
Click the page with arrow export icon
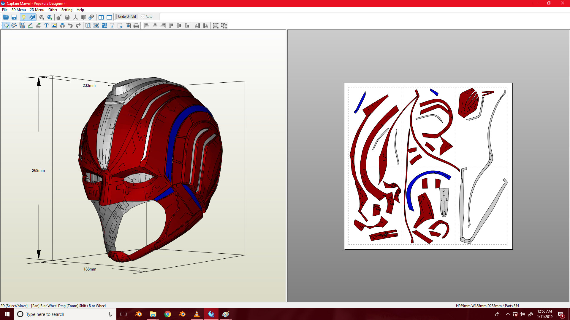point(120,25)
